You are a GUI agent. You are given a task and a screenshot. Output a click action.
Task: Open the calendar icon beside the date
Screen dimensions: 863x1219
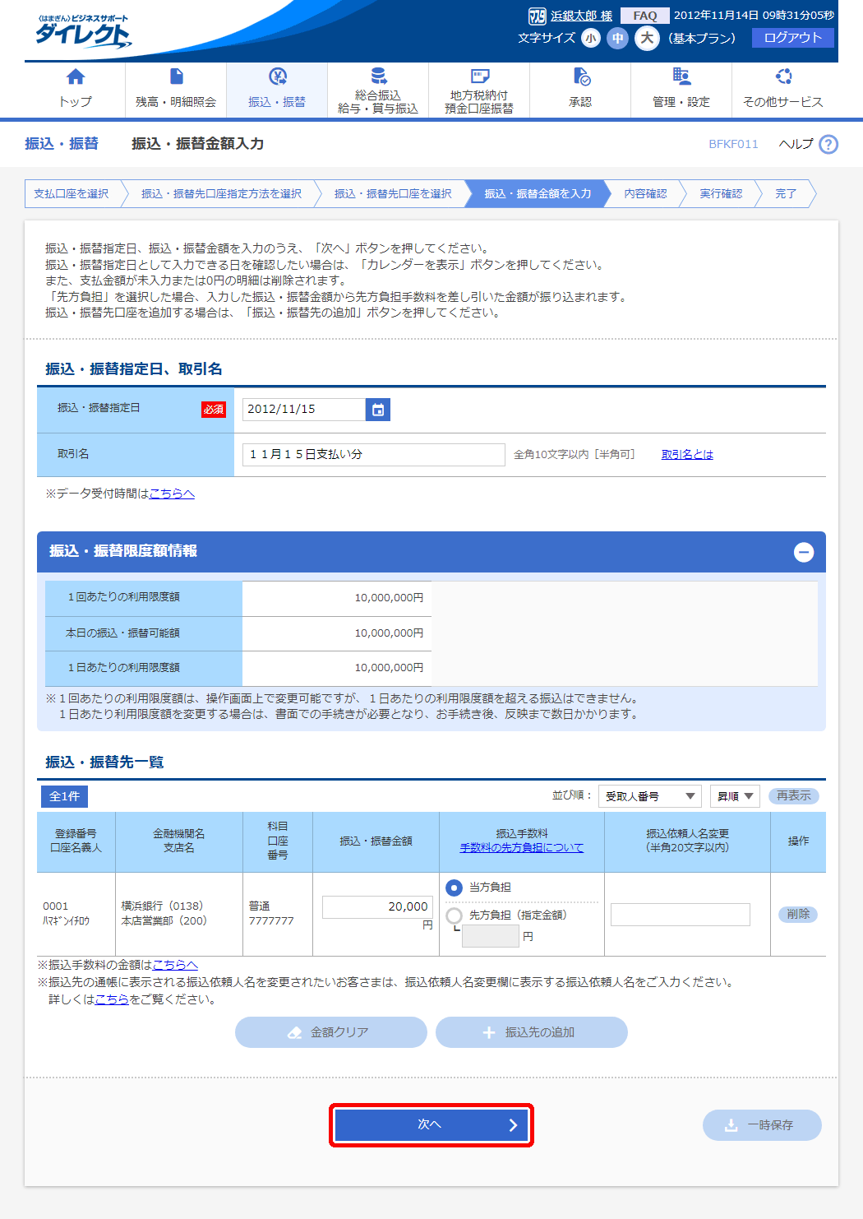coord(378,410)
